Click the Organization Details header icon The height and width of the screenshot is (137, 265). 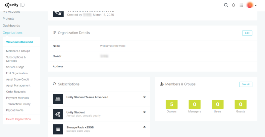pyautogui.click(x=54, y=33)
